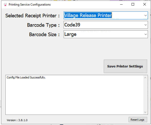Click the Village Release Printer highlighted text

pyautogui.click(x=88, y=15)
